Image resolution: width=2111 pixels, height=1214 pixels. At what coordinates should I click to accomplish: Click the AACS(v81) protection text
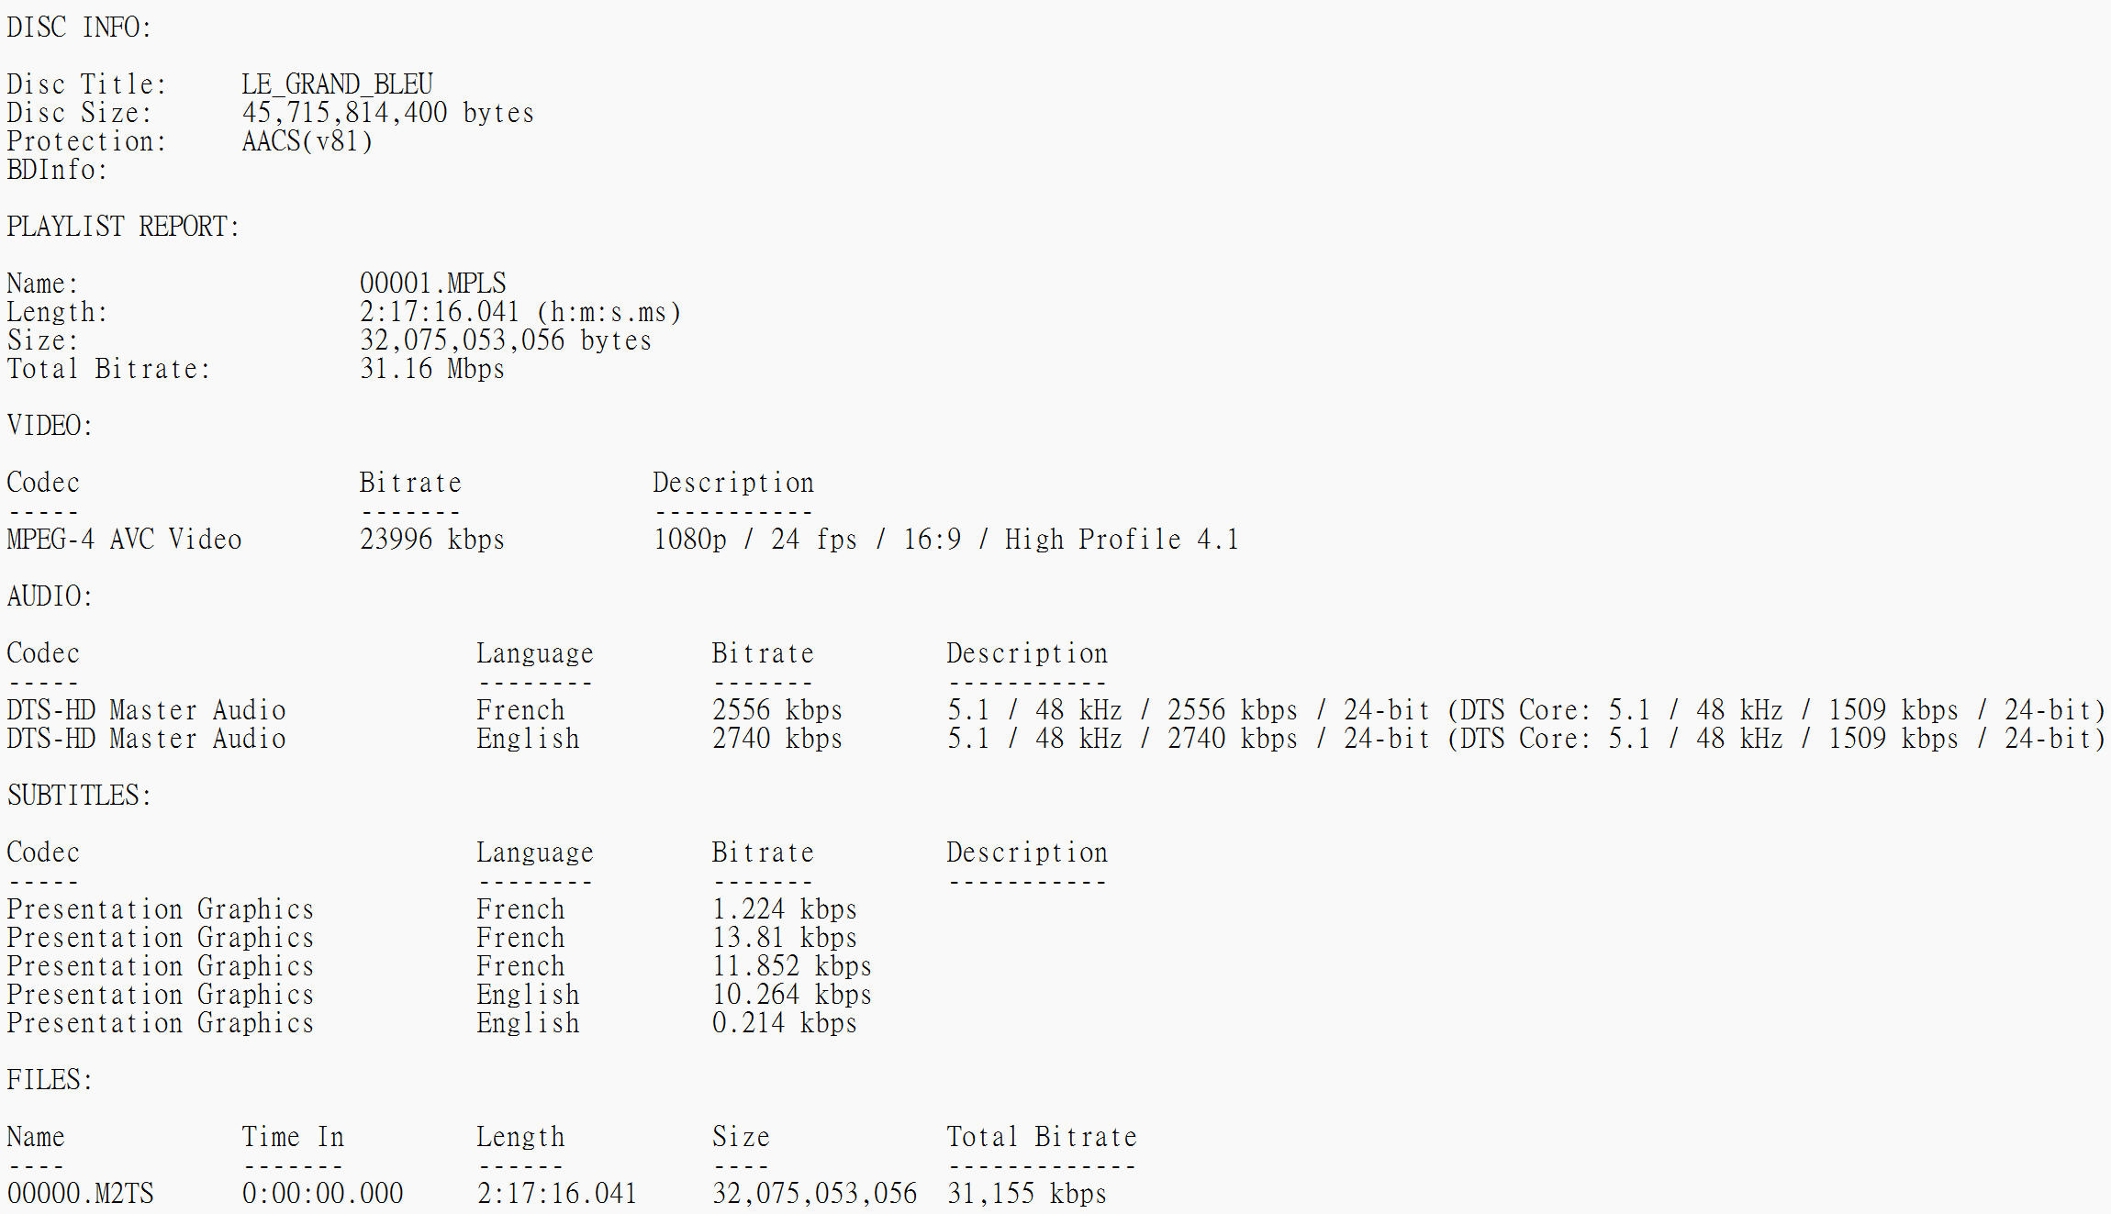pos(307,141)
